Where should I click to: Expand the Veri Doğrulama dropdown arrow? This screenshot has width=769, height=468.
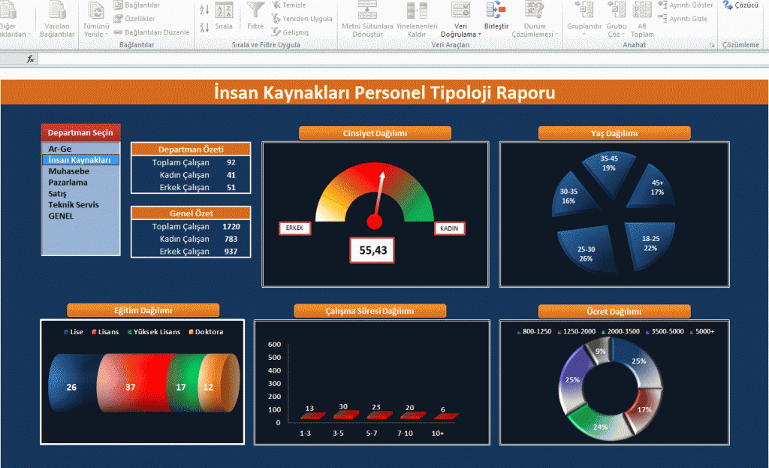[x=479, y=35]
